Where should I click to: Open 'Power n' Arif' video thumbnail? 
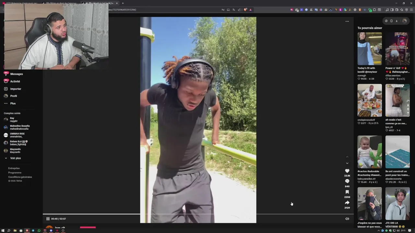coord(397,49)
